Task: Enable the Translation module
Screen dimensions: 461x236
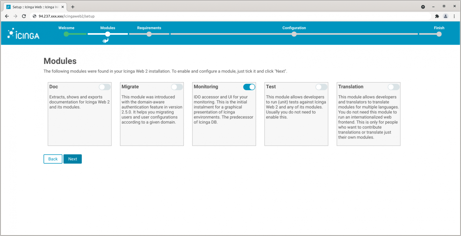Action: [393, 87]
